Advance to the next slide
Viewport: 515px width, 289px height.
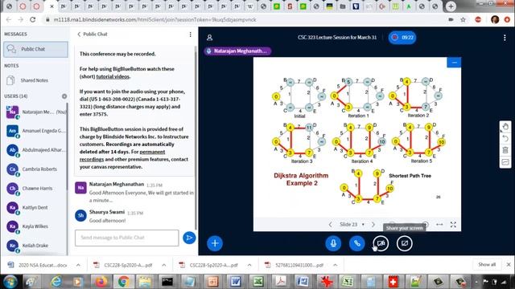(373, 225)
